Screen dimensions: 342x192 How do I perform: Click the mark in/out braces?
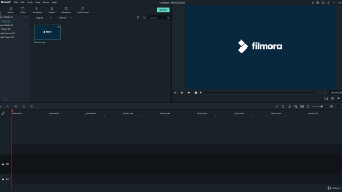coord(322,92)
